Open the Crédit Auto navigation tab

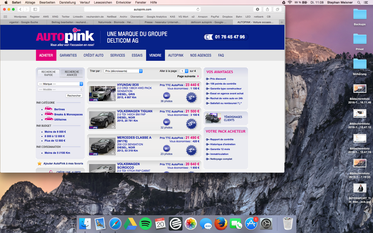[x=94, y=55]
